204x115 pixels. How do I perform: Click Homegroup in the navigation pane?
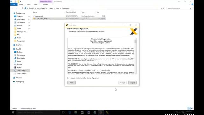coord(20,82)
